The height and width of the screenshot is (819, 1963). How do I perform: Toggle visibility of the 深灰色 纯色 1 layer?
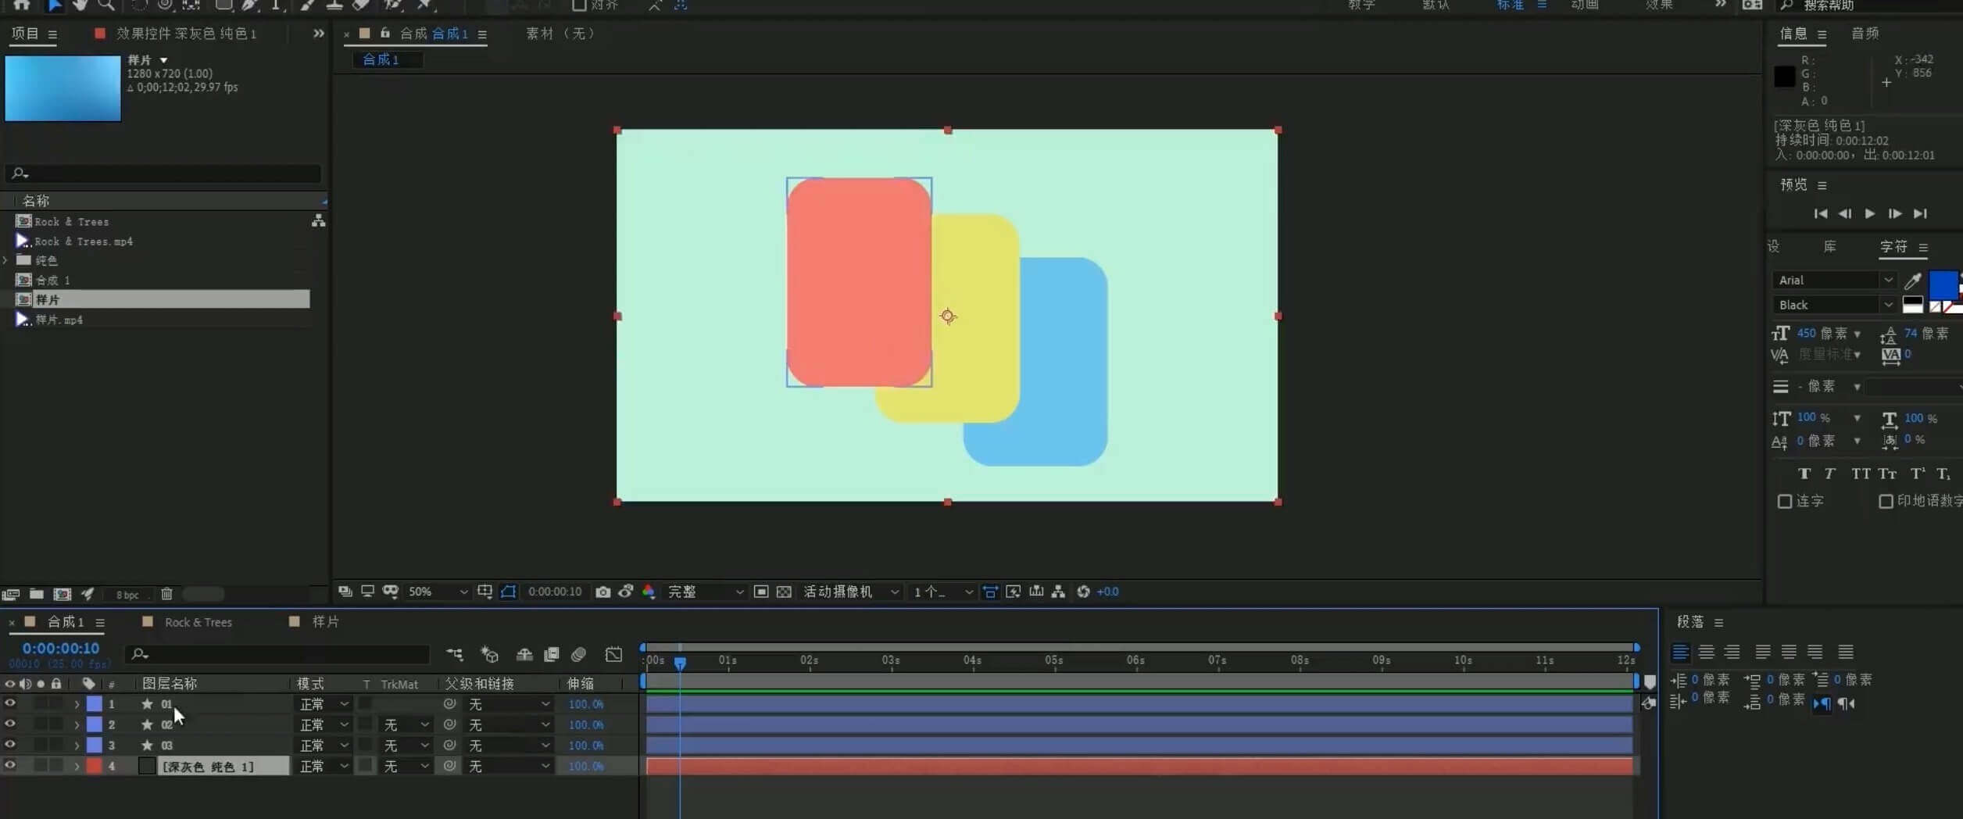pyautogui.click(x=9, y=766)
